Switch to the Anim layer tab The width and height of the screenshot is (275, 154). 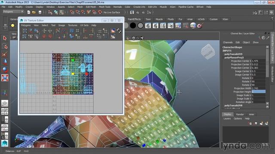pyautogui.click(x=251, y=114)
